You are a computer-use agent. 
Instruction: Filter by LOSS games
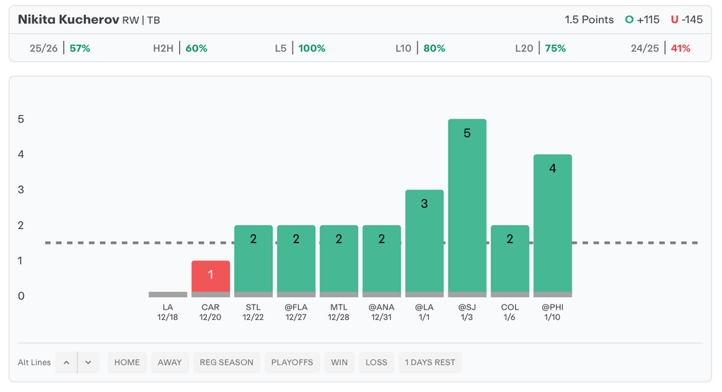pos(376,362)
